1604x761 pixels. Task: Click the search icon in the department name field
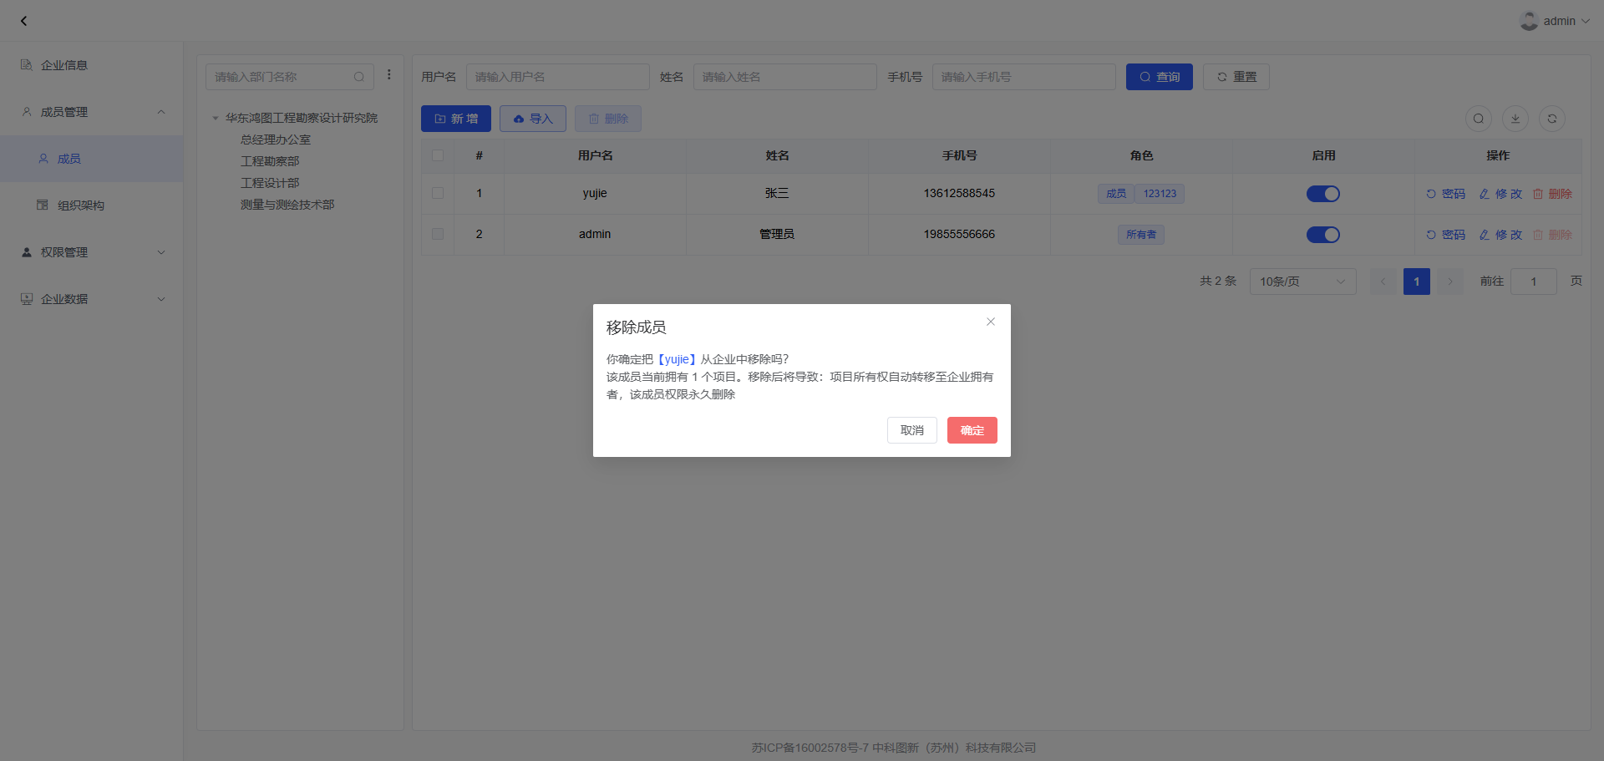click(359, 77)
